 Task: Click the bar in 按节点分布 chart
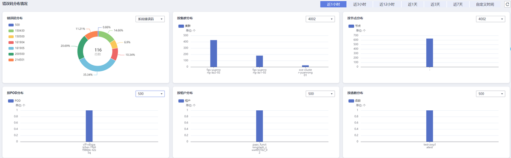click(429, 53)
